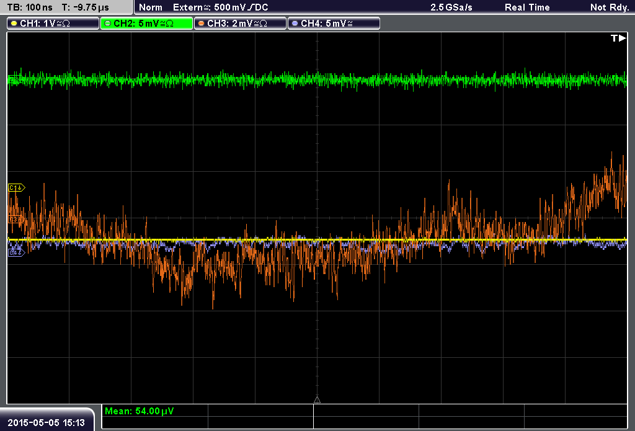Click the C1 ground level marker
The height and width of the screenshot is (431, 635).
click(x=17, y=187)
